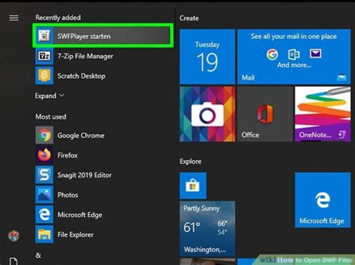This screenshot has height=265, width=355.
Task: Click the Create group header
Action: [189, 18]
